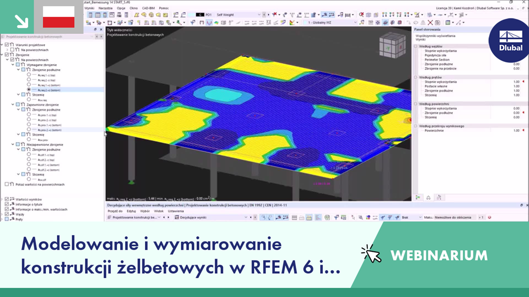Click the table icon beside Decydujące wyniki
The width and height of the screenshot is (529, 297).
coord(177,217)
